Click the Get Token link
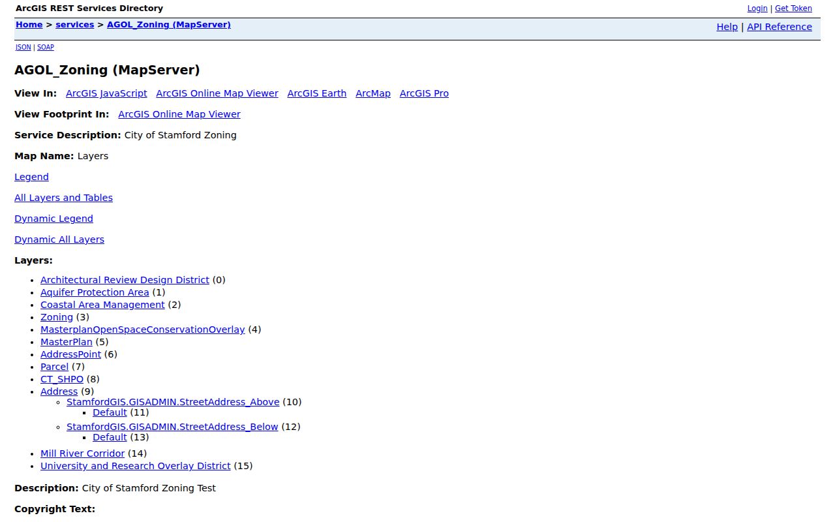Screen dimensions: 835x522 793,8
